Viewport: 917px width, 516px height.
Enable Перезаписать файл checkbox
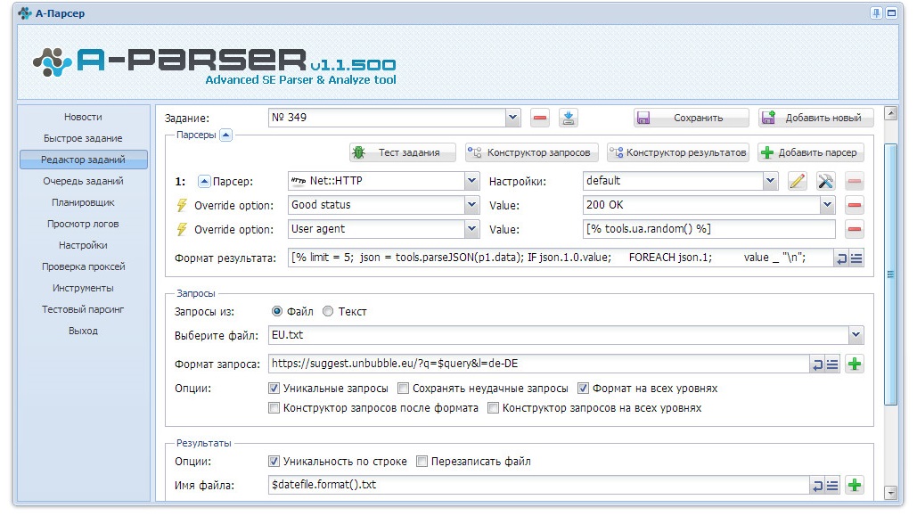[422, 461]
